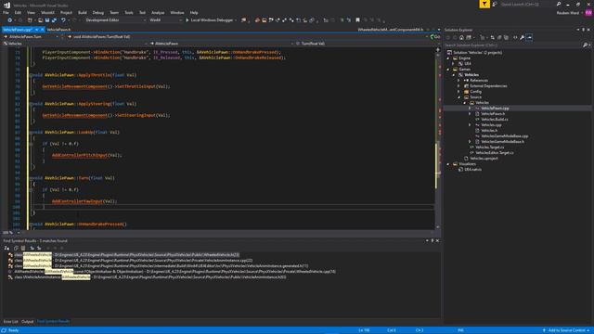Click the Quick Launch search magnifier icon
Screen dimensions: 594x334
(559, 4)
